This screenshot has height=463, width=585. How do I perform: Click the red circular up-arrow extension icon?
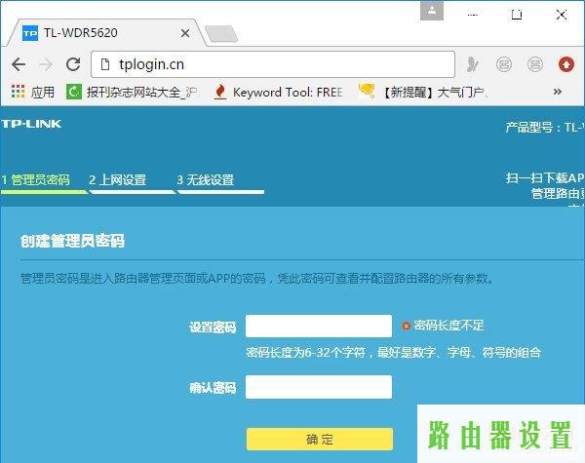(565, 64)
